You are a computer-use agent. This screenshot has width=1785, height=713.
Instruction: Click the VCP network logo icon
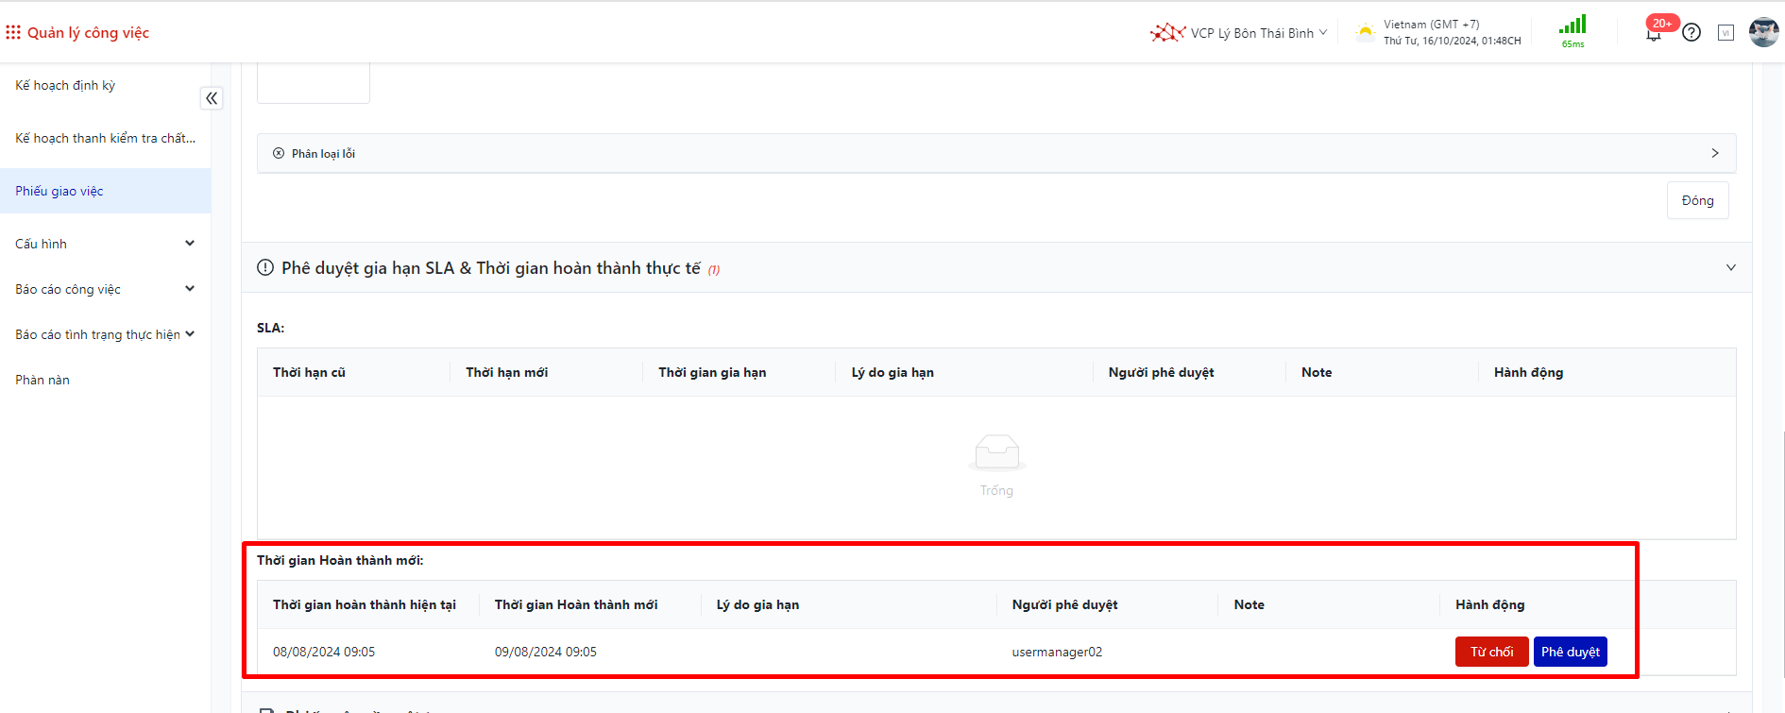[1167, 33]
